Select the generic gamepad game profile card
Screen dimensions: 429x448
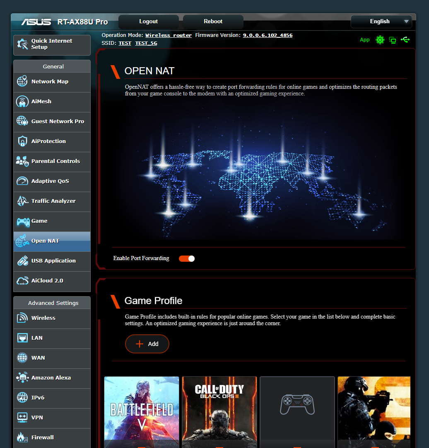[297, 411]
